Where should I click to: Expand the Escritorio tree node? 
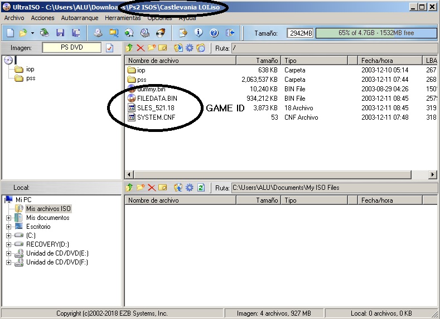click(9, 227)
